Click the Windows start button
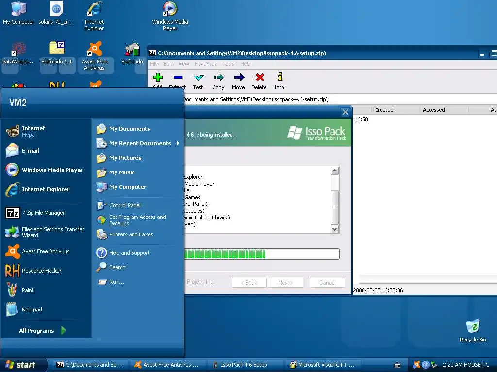497x372 pixels. [x=24, y=365]
